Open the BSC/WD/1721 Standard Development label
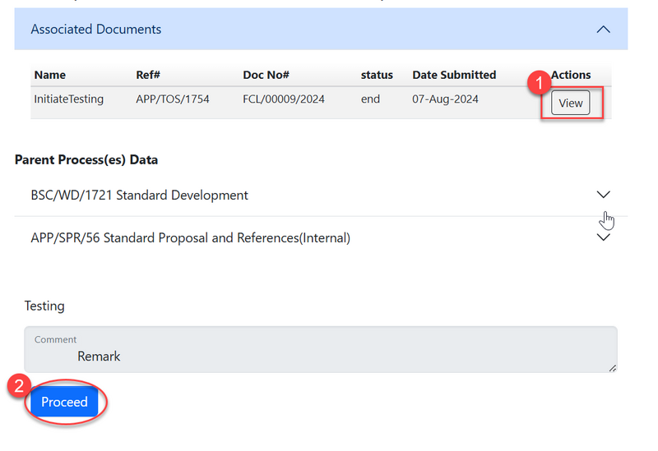 [139, 196]
